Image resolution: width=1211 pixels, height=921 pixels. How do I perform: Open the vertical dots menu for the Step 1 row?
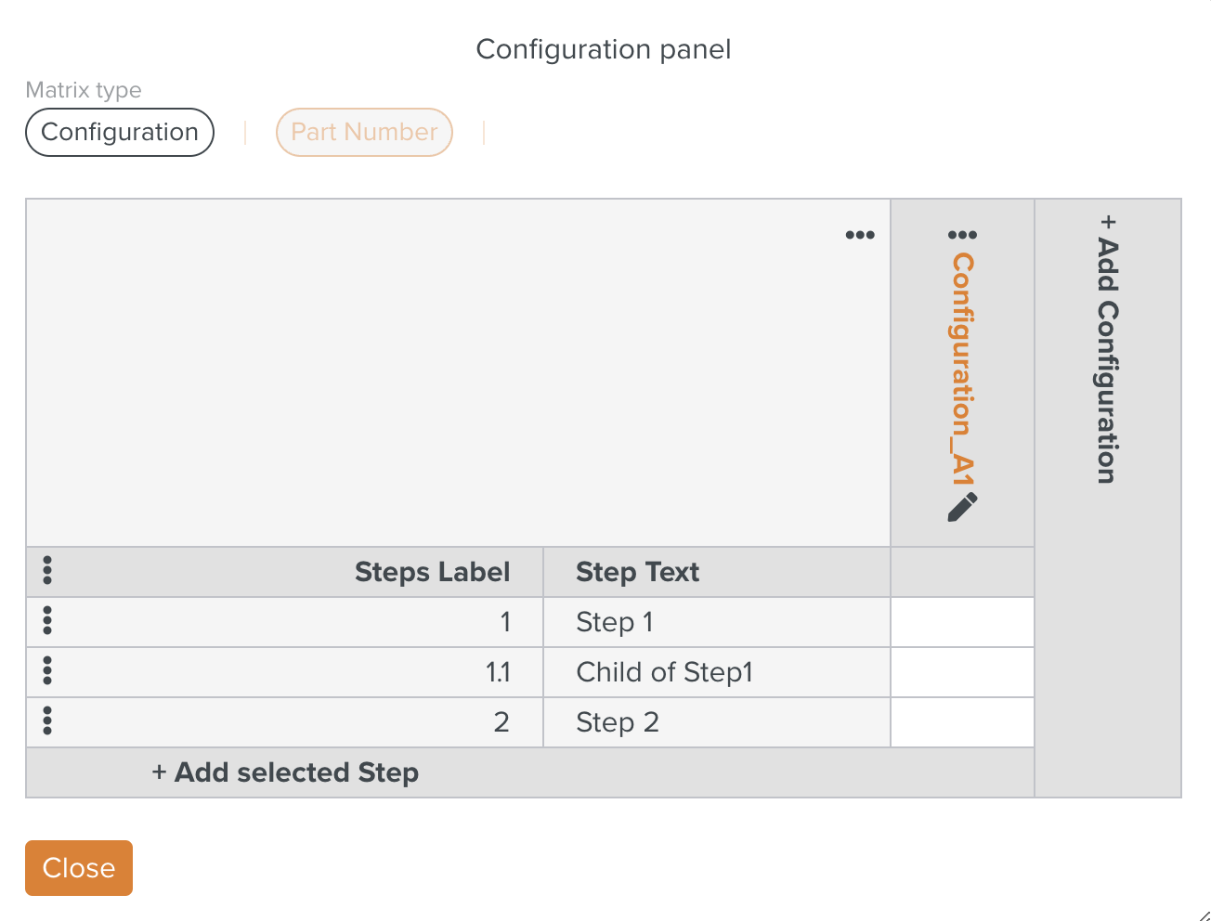point(47,620)
